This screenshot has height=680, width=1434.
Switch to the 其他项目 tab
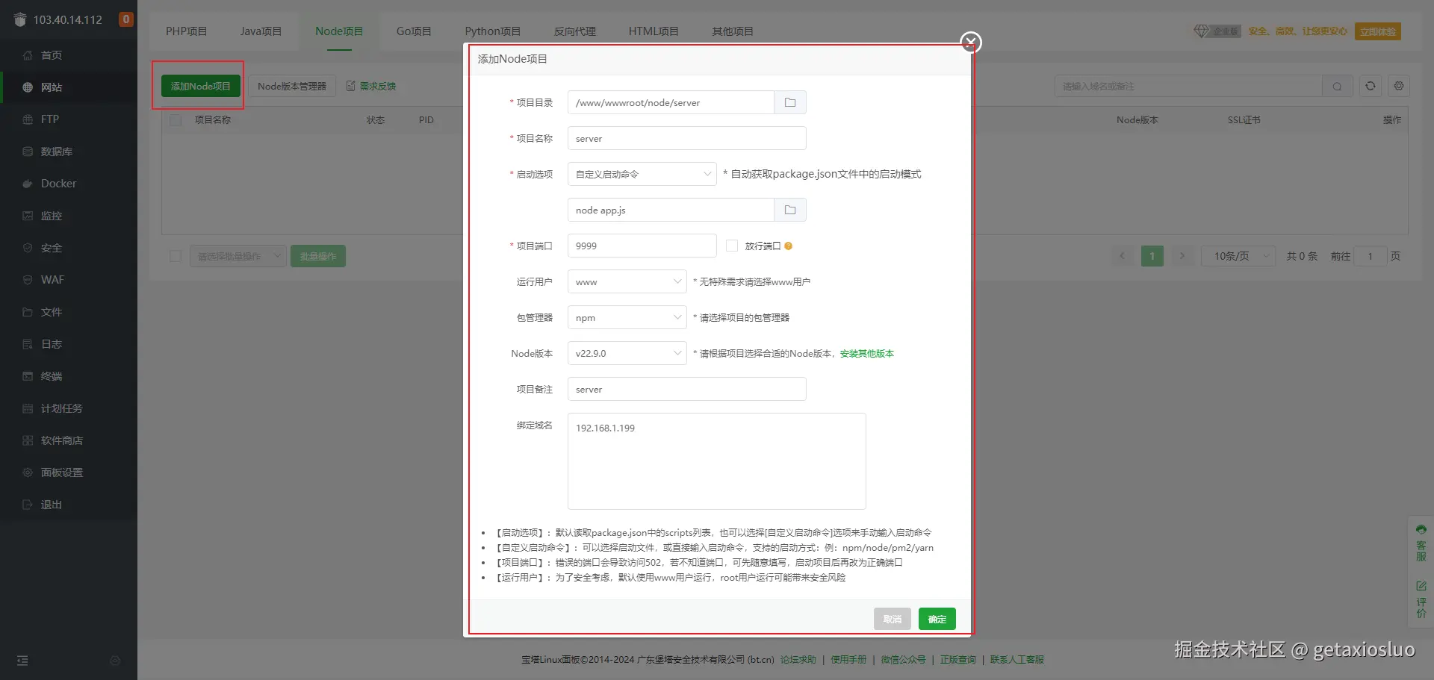[x=733, y=31]
